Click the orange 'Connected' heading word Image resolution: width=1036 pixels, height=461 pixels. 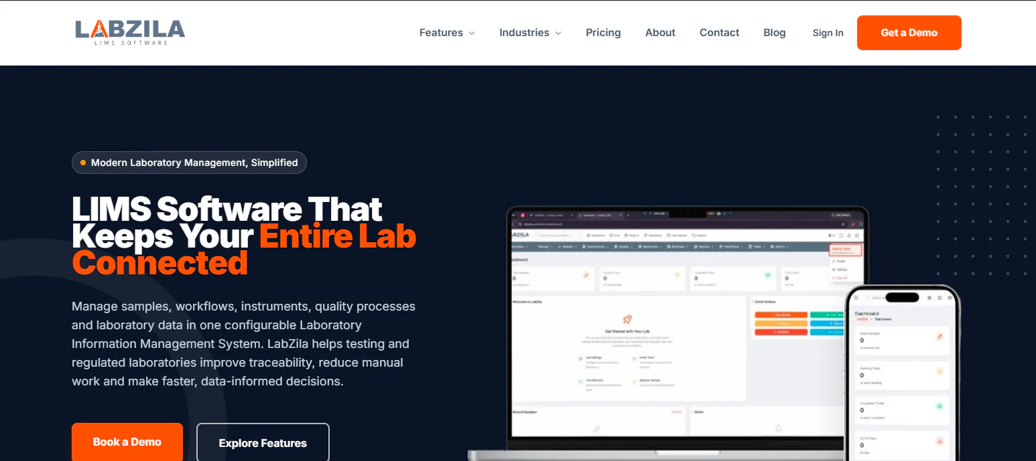pyautogui.click(x=159, y=263)
